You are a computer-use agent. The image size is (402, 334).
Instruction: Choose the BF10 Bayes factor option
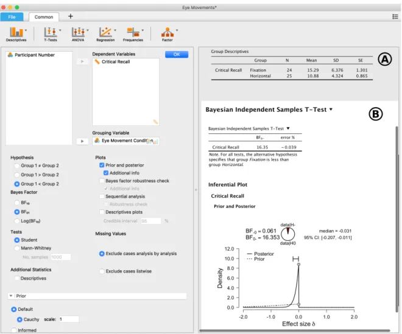(17, 203)
